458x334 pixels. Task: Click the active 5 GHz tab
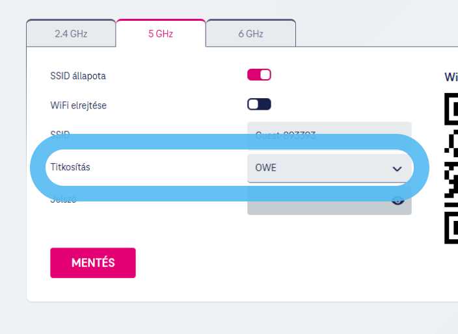click(161, 33)
